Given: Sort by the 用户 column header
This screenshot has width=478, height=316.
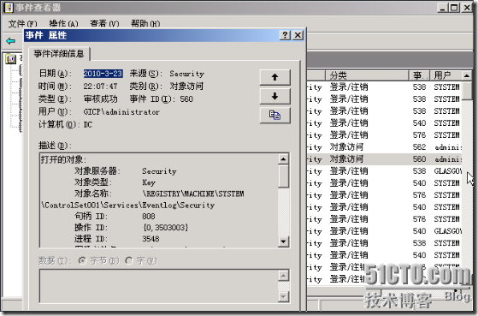Looking at the screenshot, I should [x=446, y=75].
